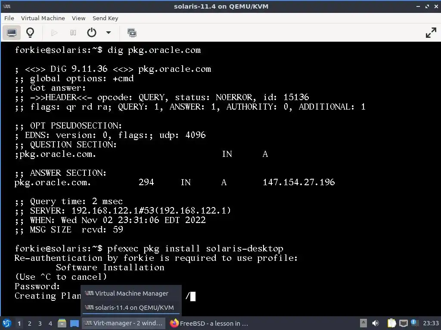Show virtual hardware details lightbulb
The width and height of the screenshot is (441, 330).
pyautogui.click(x=30, y=33)
